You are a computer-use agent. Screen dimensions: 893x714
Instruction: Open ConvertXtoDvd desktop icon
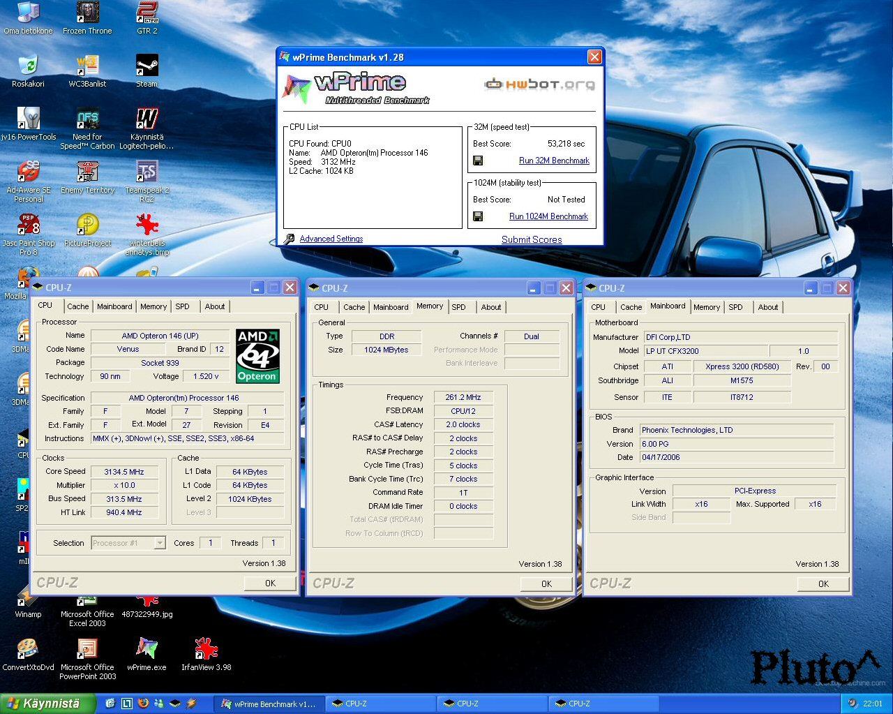coord(28,655)
